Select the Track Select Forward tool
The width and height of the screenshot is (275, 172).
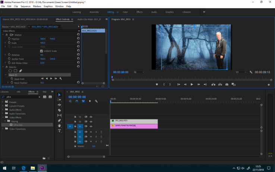(x=59, y=100)
